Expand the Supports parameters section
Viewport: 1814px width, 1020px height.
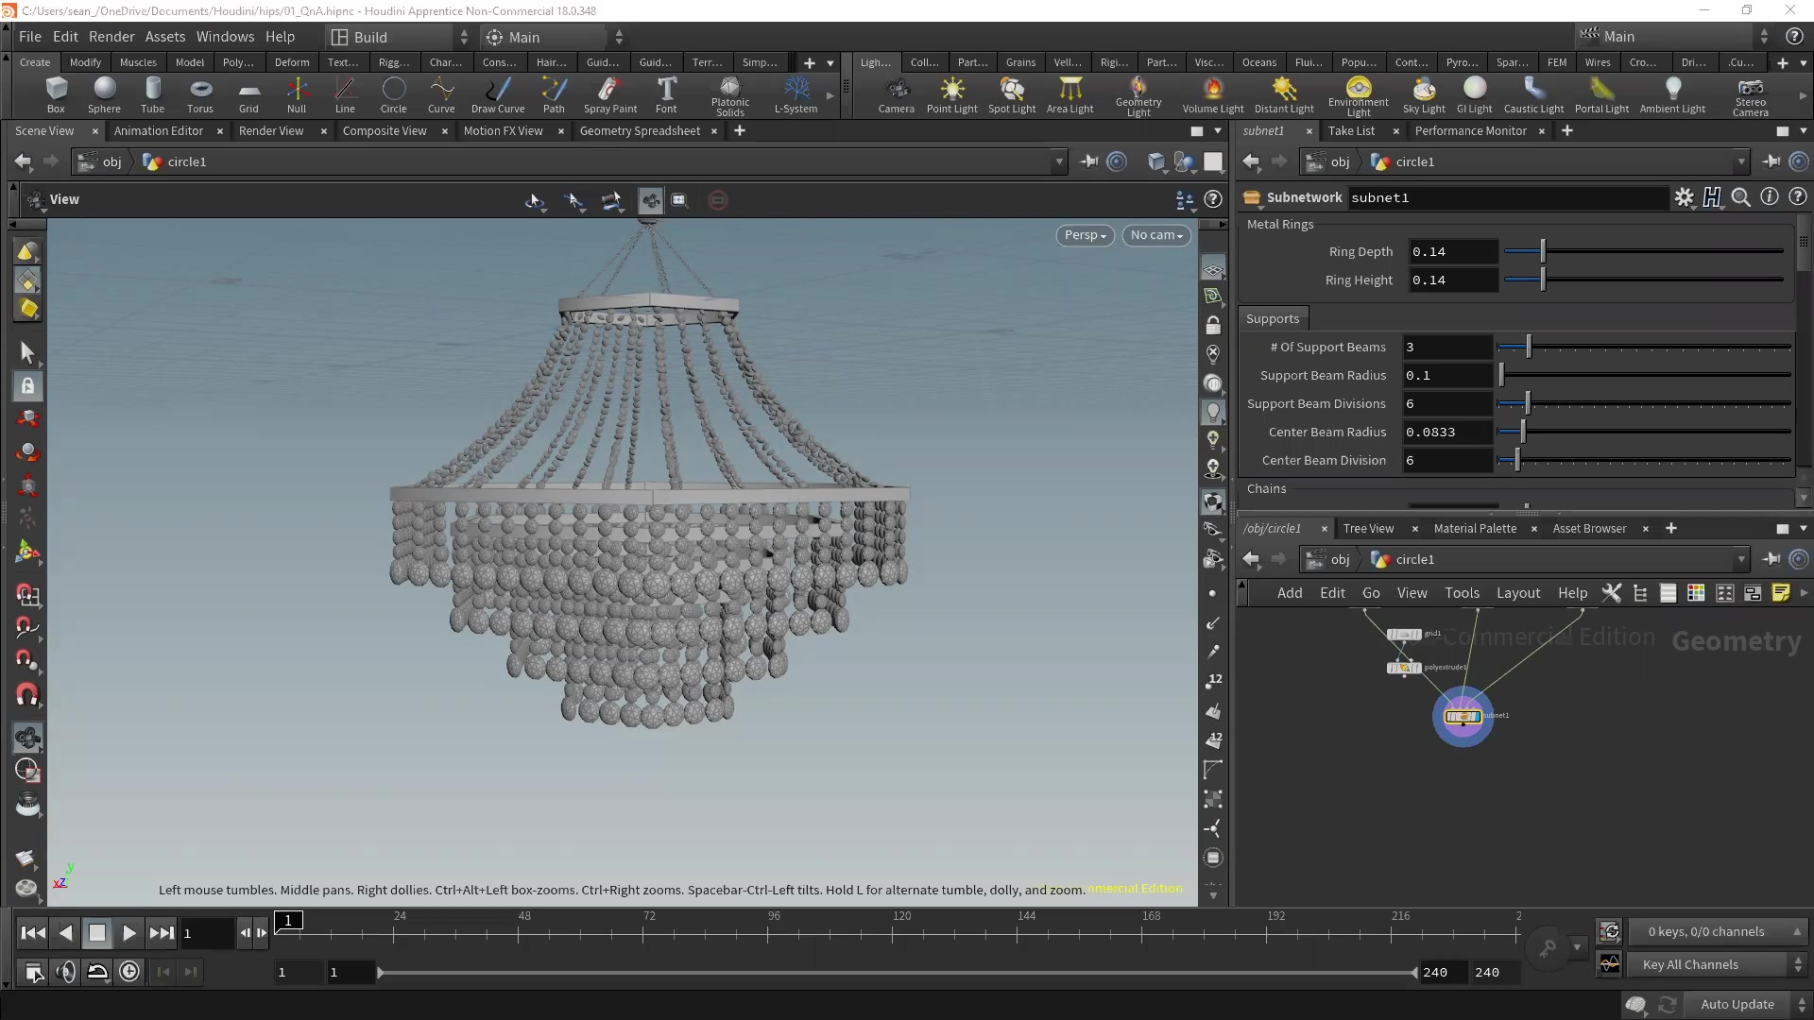[1274, 317]
